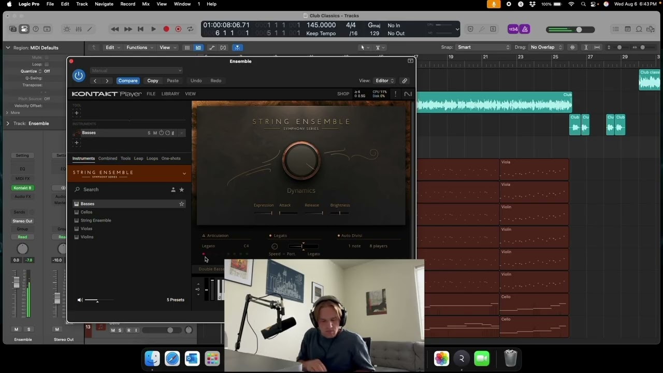Toggle the plugin window Link button
The height and width of the screenshot is (373, 663).
tap(405, 81)
